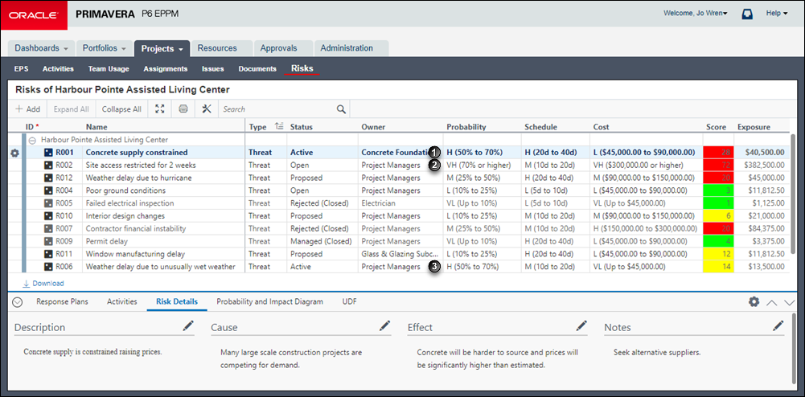Click the full-screen expand icon in toolbar
This screenshot has height=397, width=805.
click(x=160, y=109)
